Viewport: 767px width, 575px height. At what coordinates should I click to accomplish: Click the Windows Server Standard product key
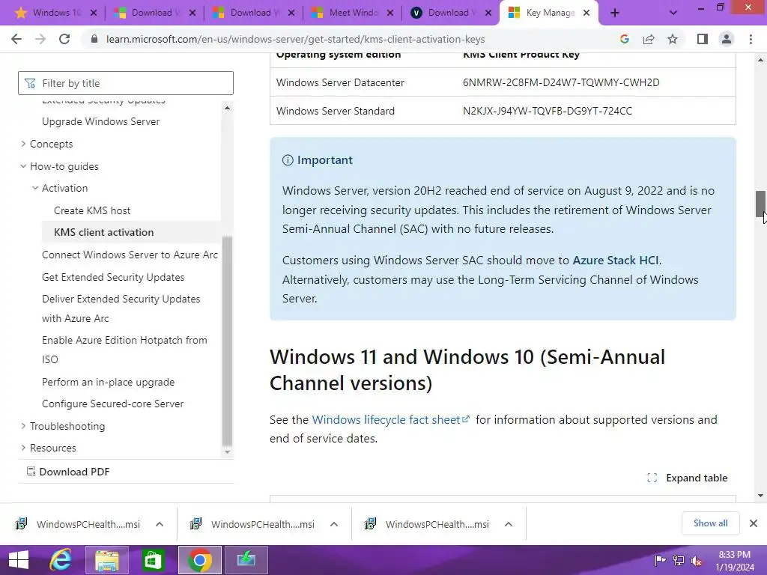(x=548, y=111)
